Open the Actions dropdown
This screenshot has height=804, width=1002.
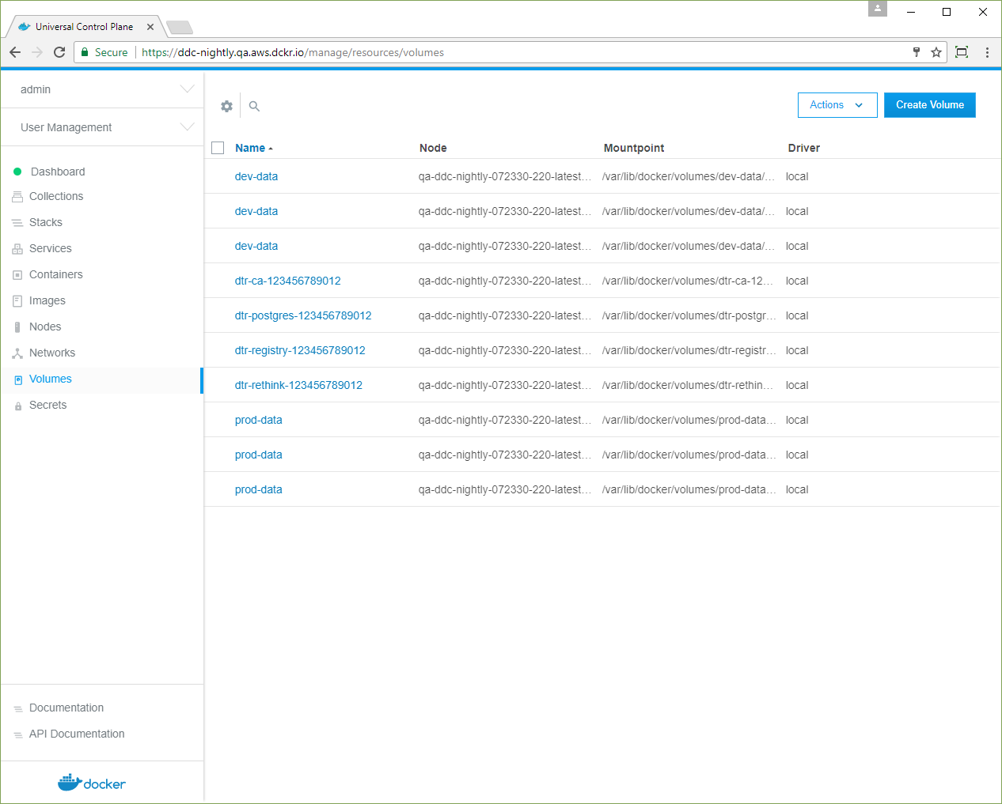[x=837, y=105]
